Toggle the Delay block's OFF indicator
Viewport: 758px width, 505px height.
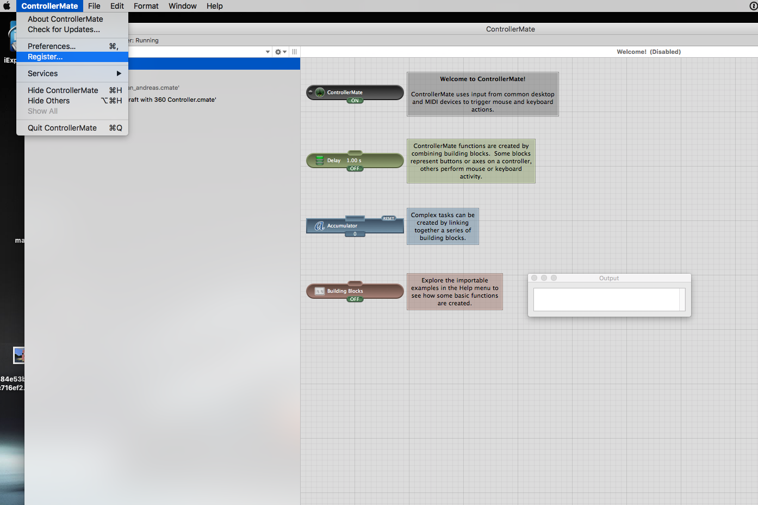pyautogui.click(x=355, y=169)
